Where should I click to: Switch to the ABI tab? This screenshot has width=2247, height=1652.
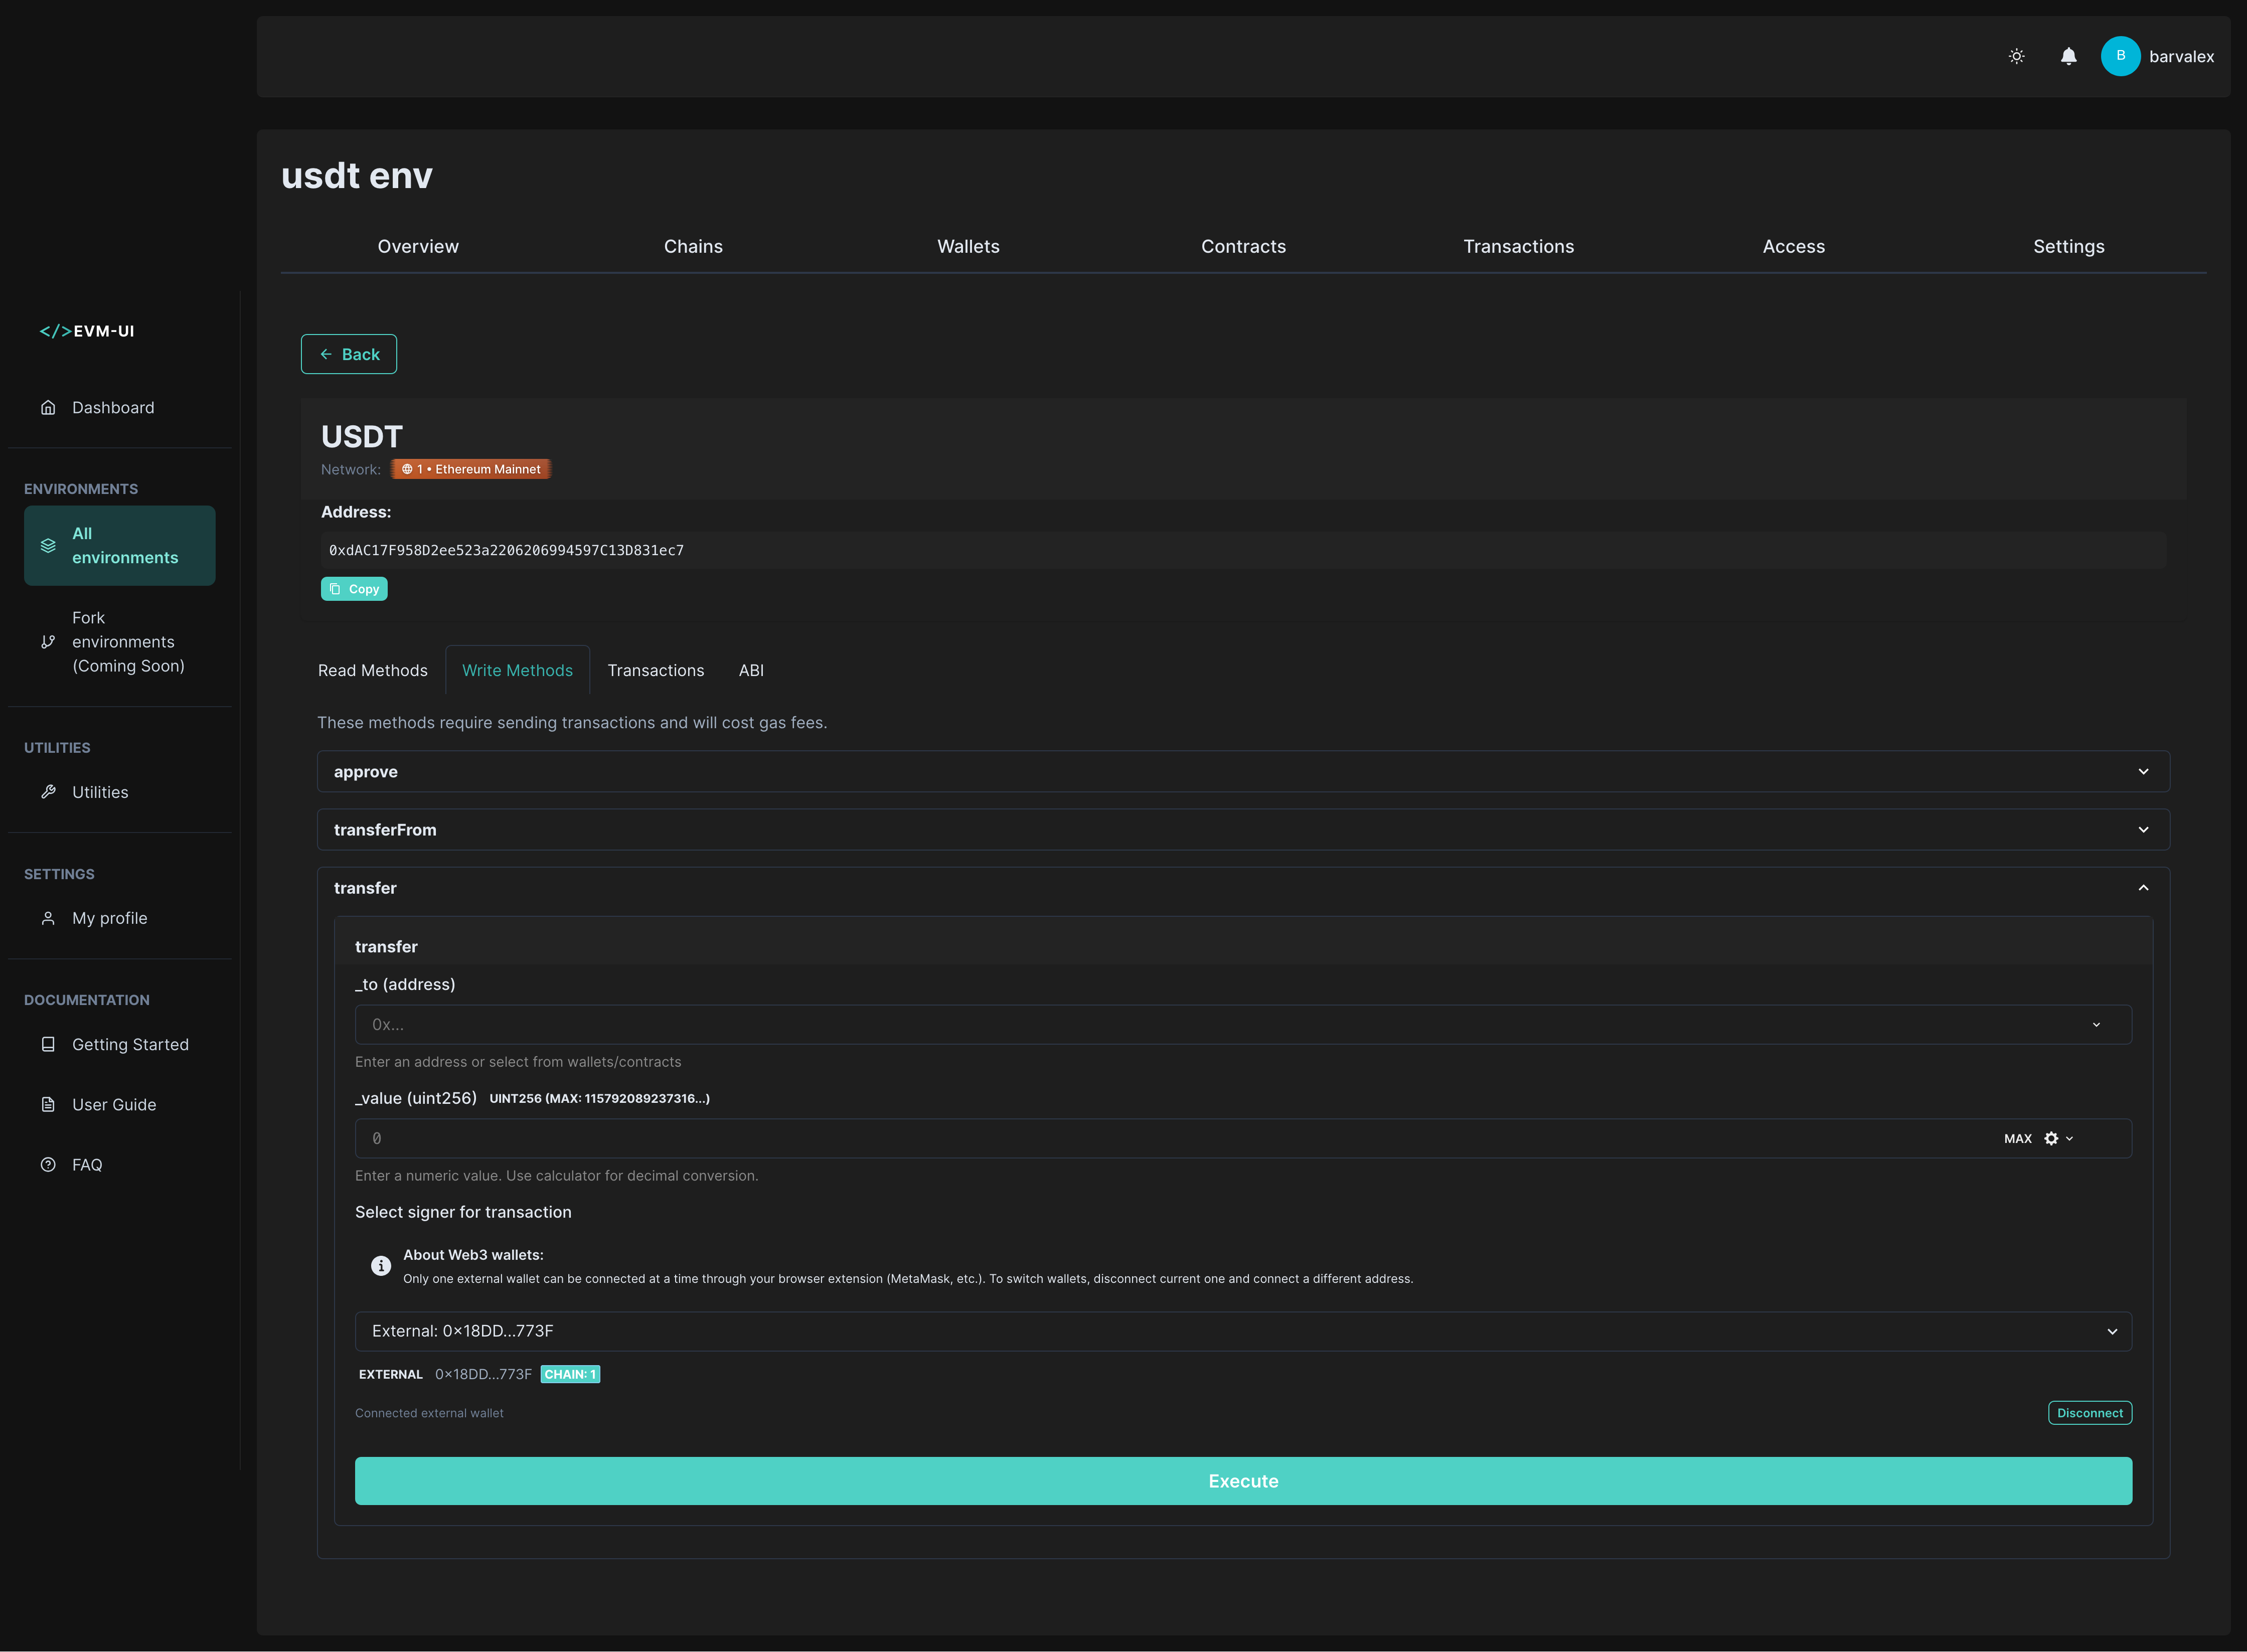[x=751, y=670]
